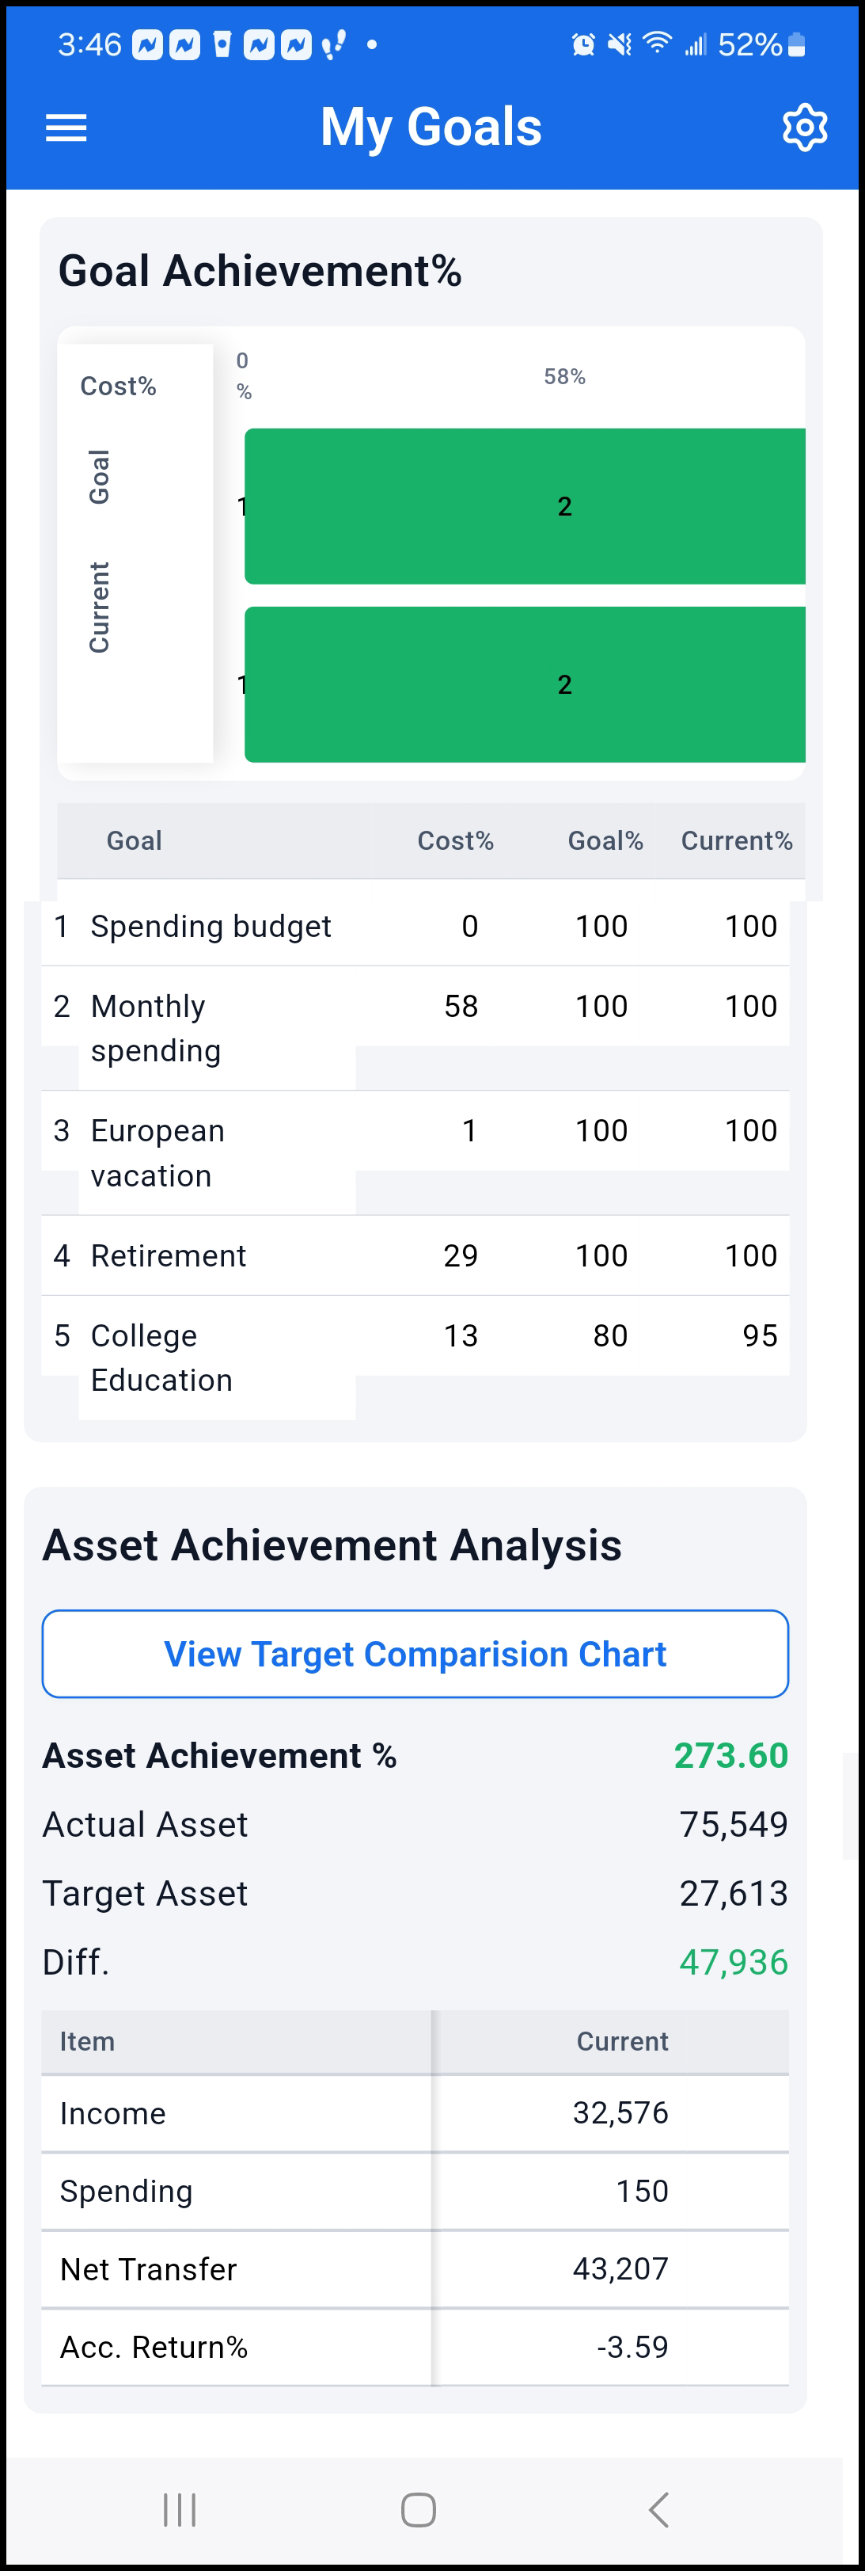Screen dimensions: 865x2571
Task: Tap the battery indicator icon
Action: coord(796,45)
